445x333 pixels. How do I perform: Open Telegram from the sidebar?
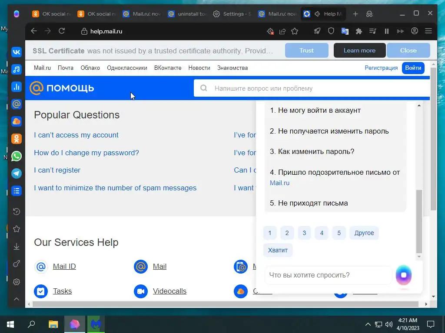pos(17,173)
